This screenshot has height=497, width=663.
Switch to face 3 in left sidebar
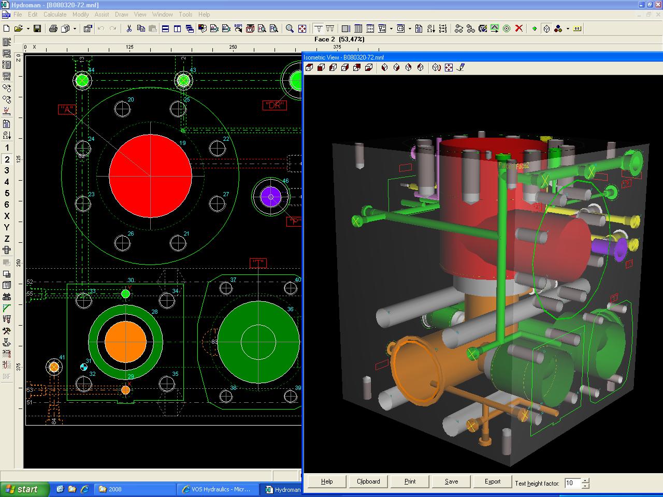click(x=7, y=170)
